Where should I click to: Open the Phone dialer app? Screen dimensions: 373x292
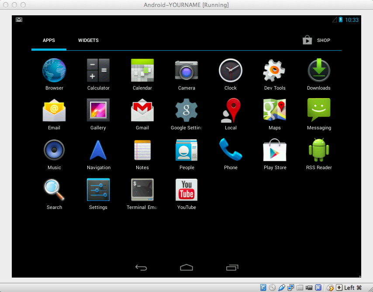point(231,154)
